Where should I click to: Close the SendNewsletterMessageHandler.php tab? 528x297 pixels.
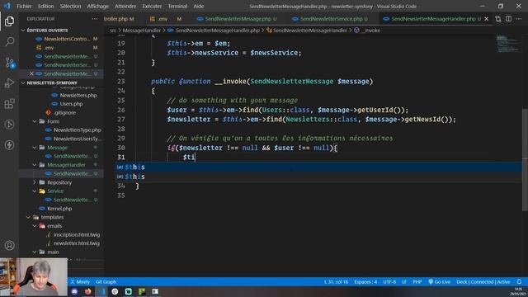(x=486, y=19)
